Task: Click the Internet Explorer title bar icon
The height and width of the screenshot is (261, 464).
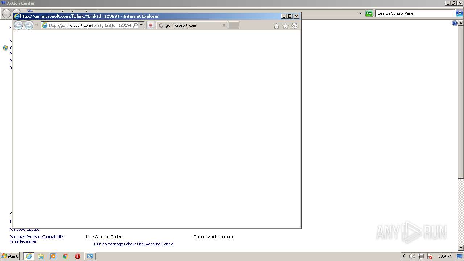Action: [16, 16]
